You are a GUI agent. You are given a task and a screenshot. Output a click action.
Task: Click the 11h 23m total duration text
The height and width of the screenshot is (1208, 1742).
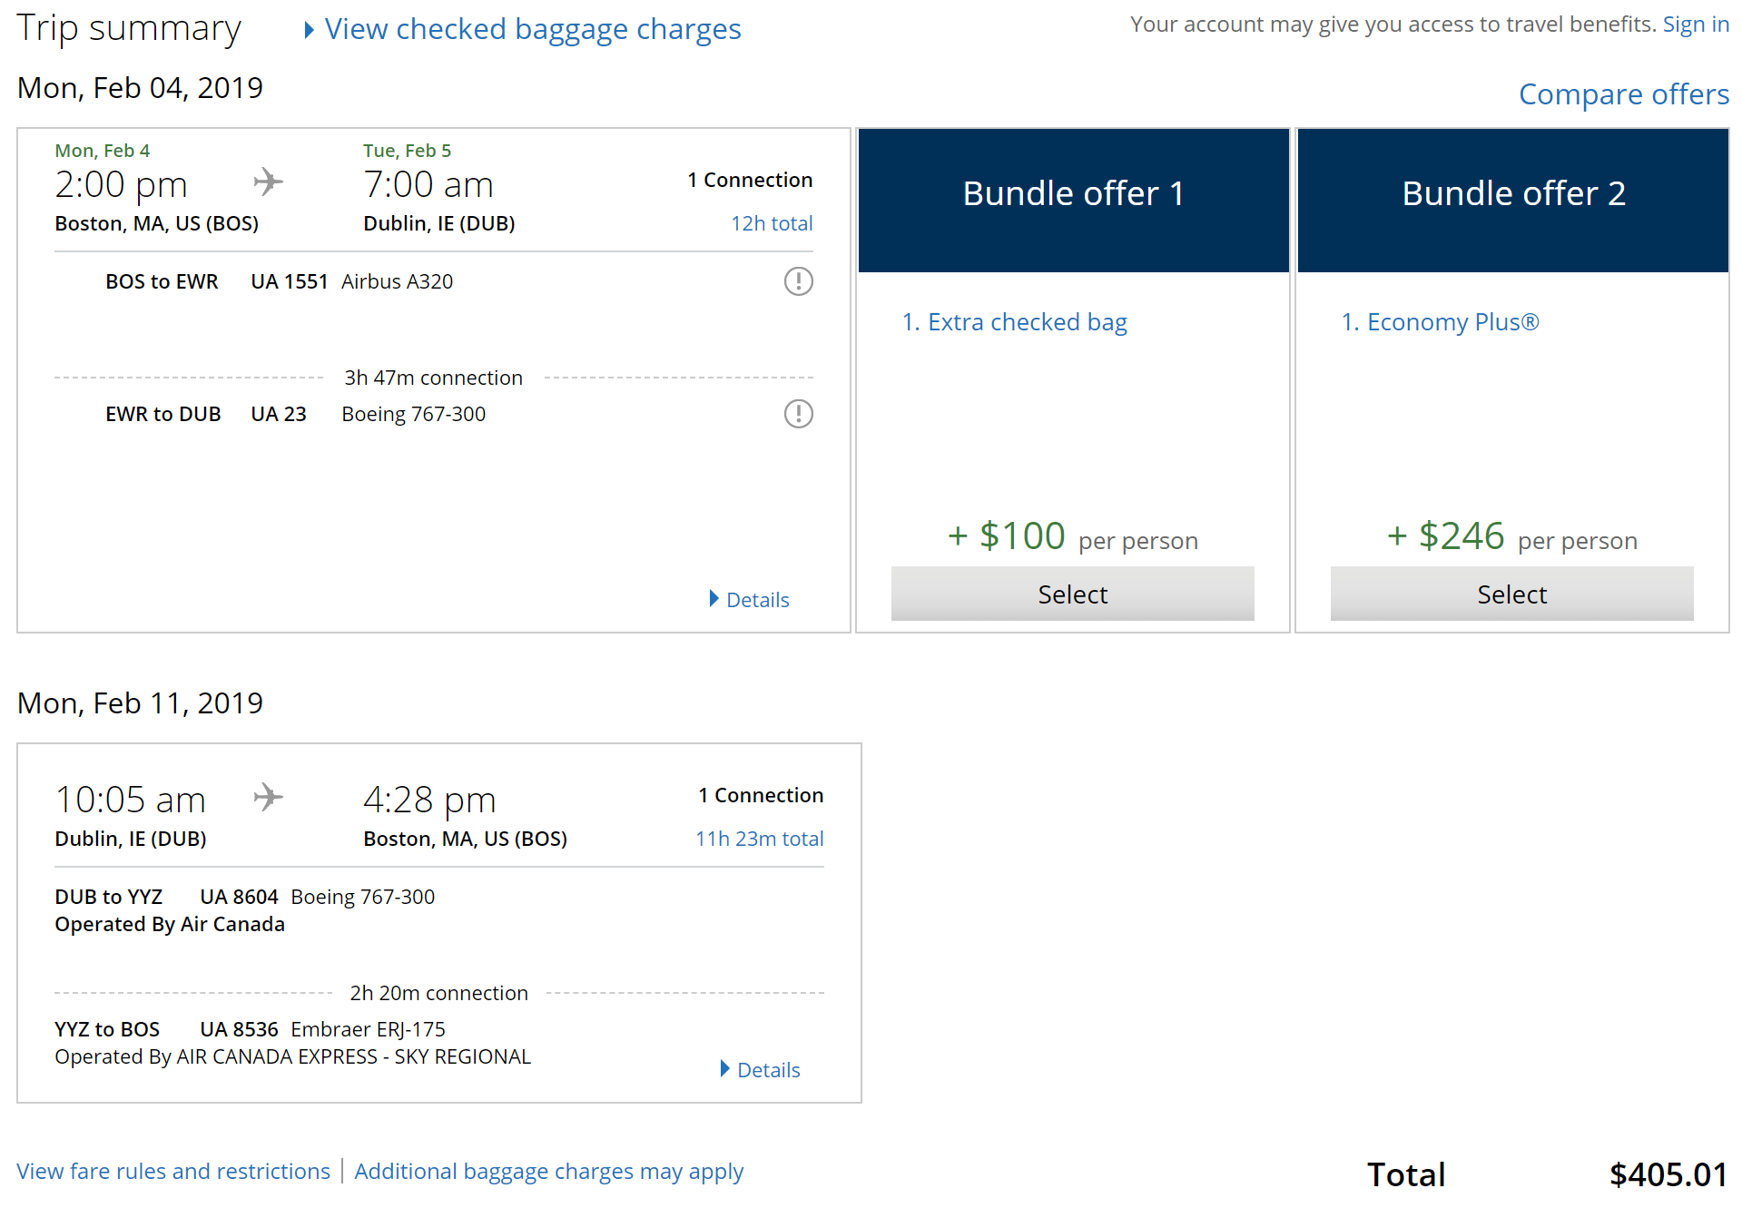759,839
